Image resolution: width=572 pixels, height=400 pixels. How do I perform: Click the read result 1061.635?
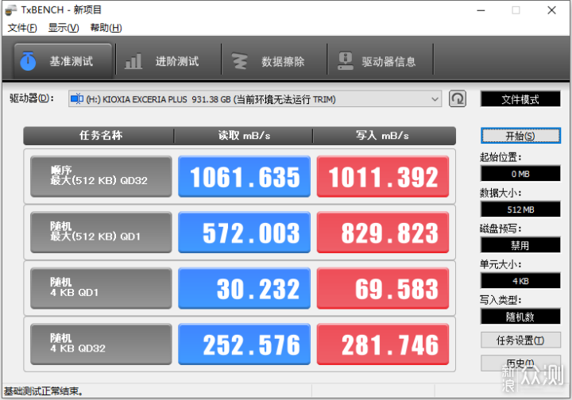[x=244, y=176]
